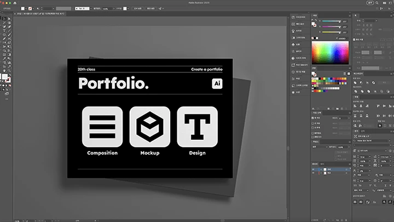Click Document Setup button in control bar

click(x=138, y=9)
